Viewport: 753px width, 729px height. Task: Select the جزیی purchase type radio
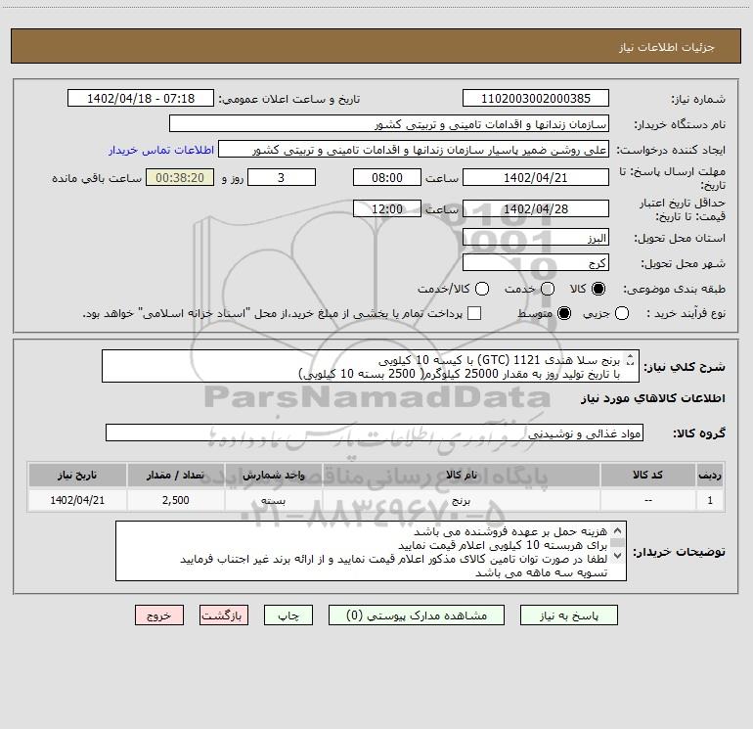[621, 313]
